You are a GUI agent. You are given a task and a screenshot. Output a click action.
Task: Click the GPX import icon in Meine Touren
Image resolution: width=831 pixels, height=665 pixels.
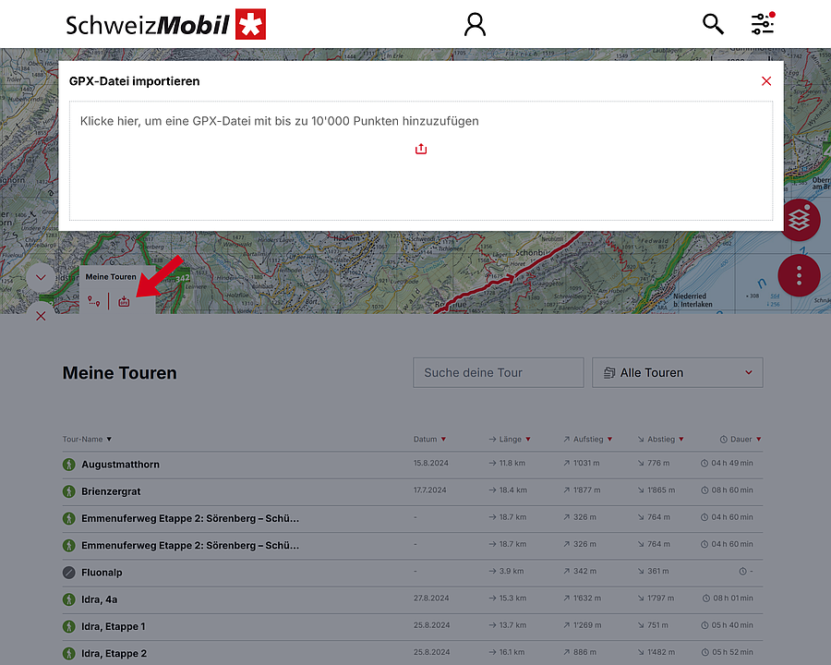pyautogui.click(x=123, y=300)
